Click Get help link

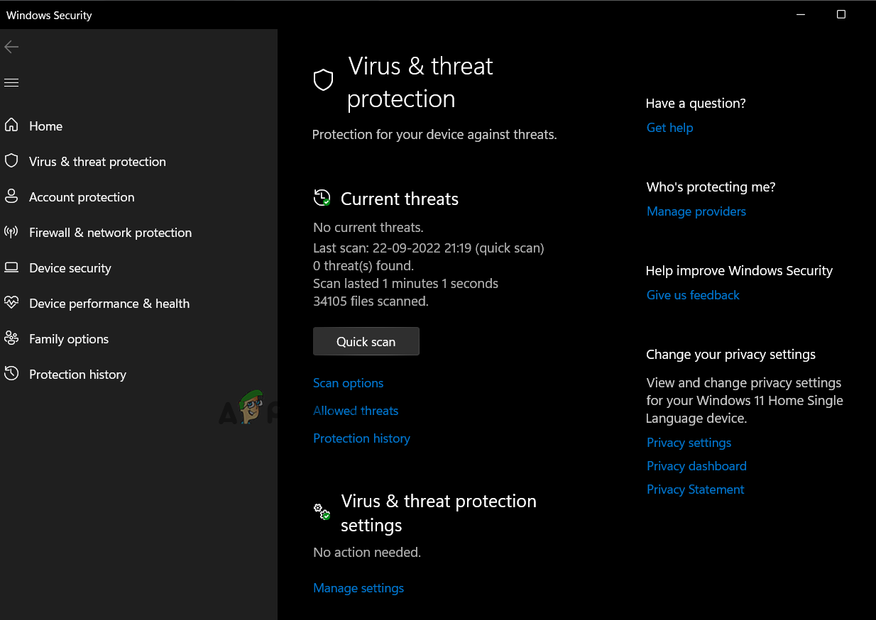[669, 128]
